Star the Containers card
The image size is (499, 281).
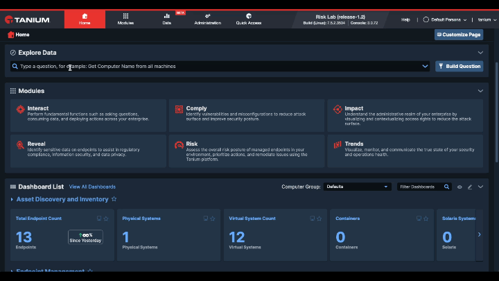(x=426, y=219)
